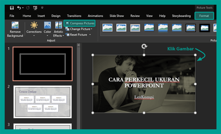Click the slide panel scroll up arrow
The height and width of the screenshot is (134, 221).
click(79, 45)
